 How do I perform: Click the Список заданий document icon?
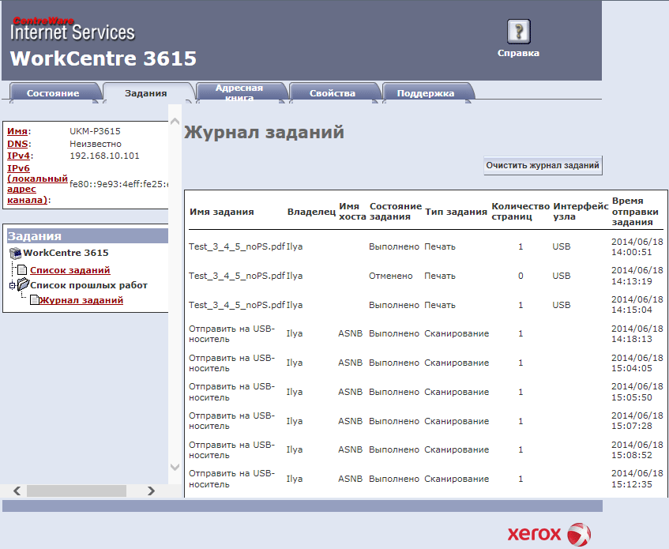22,269
